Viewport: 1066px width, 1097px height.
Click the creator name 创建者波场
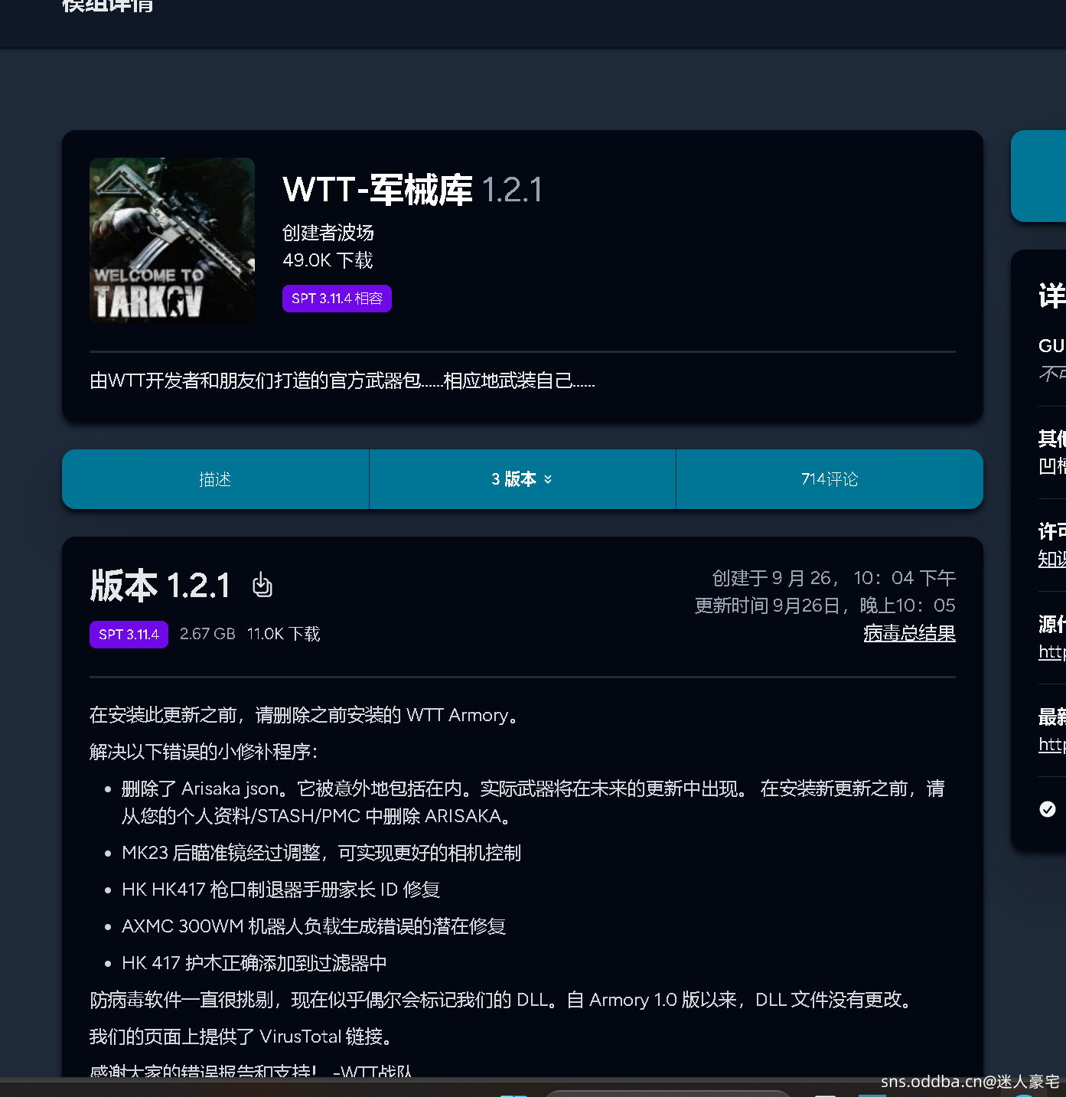(328, 233)
